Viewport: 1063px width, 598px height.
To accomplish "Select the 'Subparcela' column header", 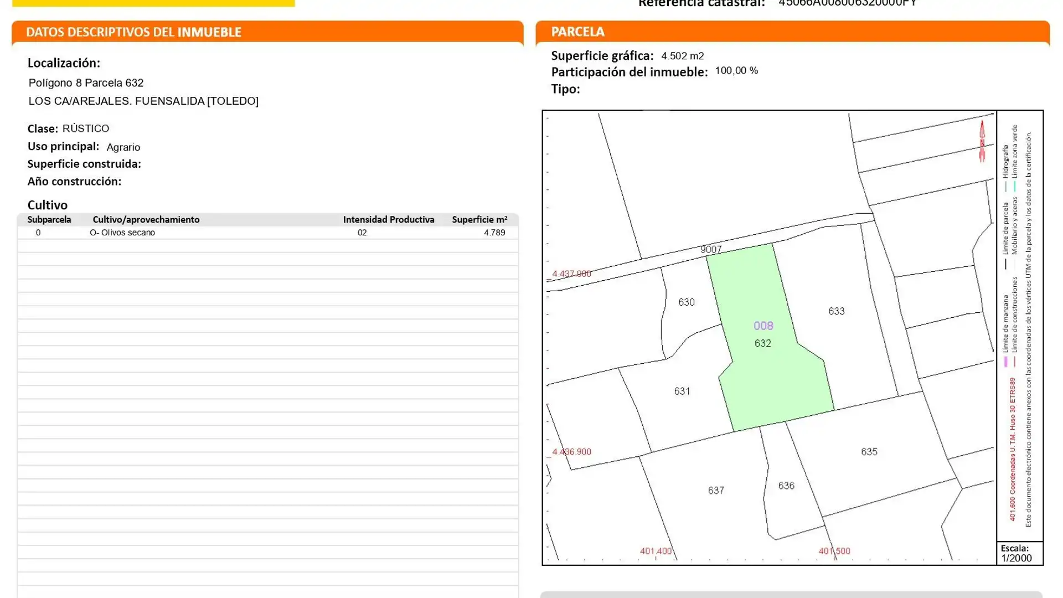I will click(x=50, y=219).
